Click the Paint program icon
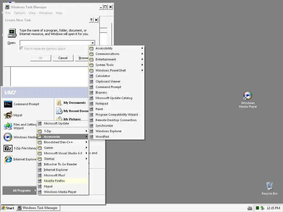 tap(91, 109)
